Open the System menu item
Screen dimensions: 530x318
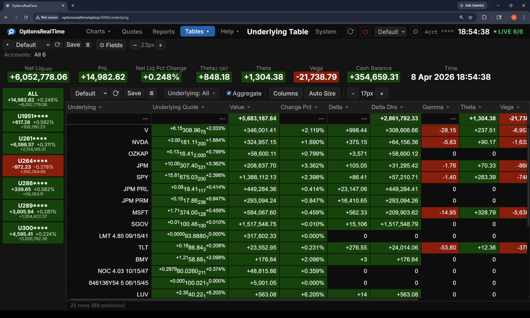point(326,32)
